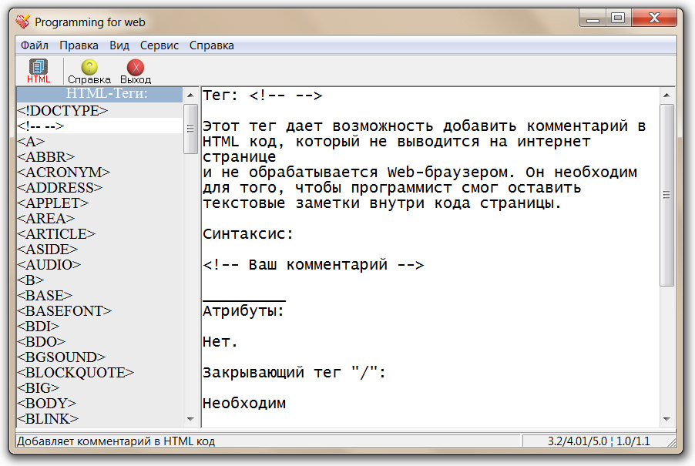This screenshot has height=466, width=695.
Task: Select the <AUDIO> tag
Action: [x=99, y=264]
